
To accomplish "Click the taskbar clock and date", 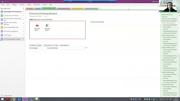I will point(176,99).
